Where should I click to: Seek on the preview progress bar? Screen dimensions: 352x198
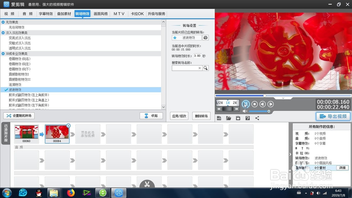point(283,95)
